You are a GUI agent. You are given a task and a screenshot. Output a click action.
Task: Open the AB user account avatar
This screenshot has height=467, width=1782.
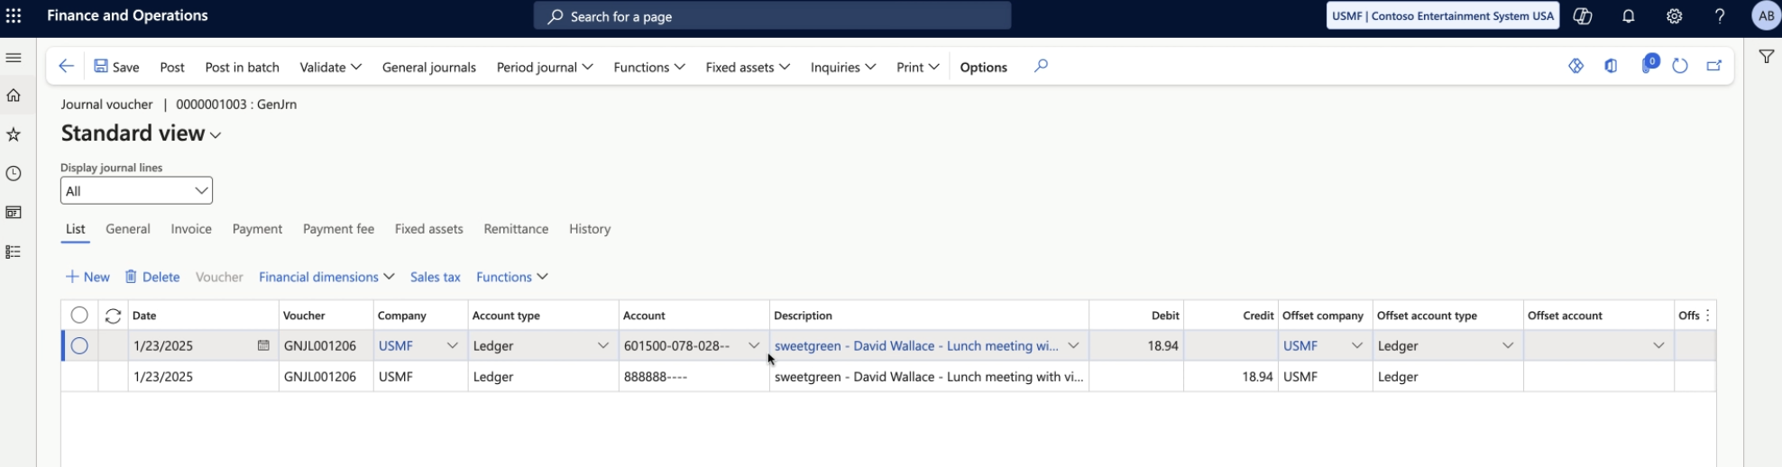(x=1766, y=16)
